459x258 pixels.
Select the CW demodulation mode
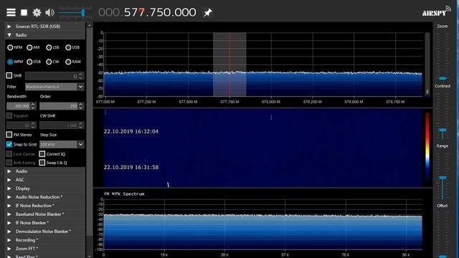[49, 62]
